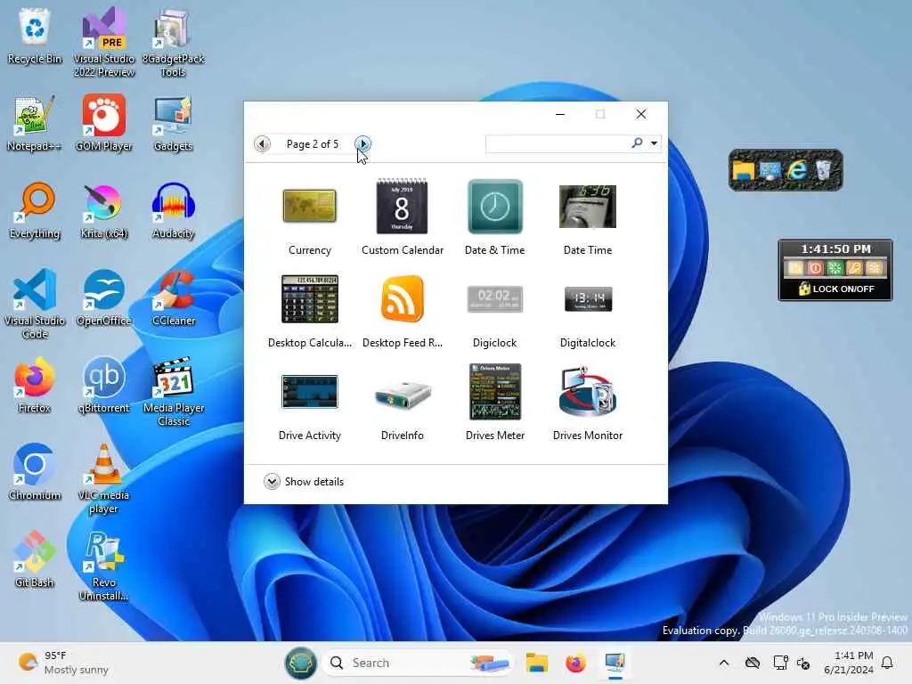912x684 pixels.
Task: Select Visual Studio 2022 Preview shortcut
Action: 104,43
